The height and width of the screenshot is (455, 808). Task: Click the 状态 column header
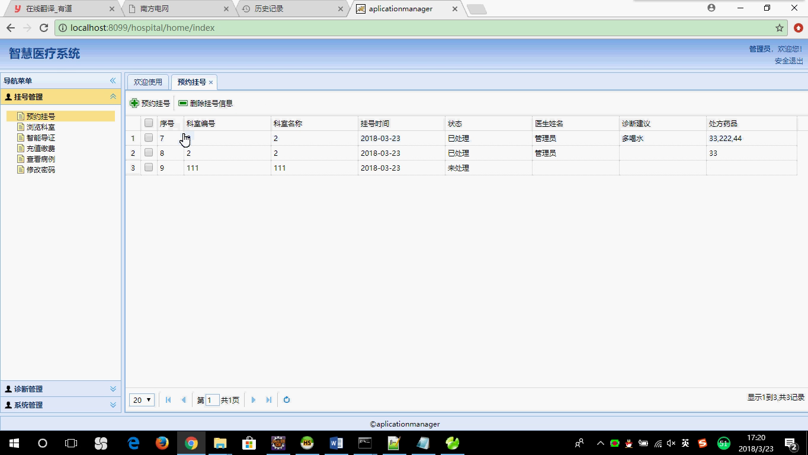489,123
